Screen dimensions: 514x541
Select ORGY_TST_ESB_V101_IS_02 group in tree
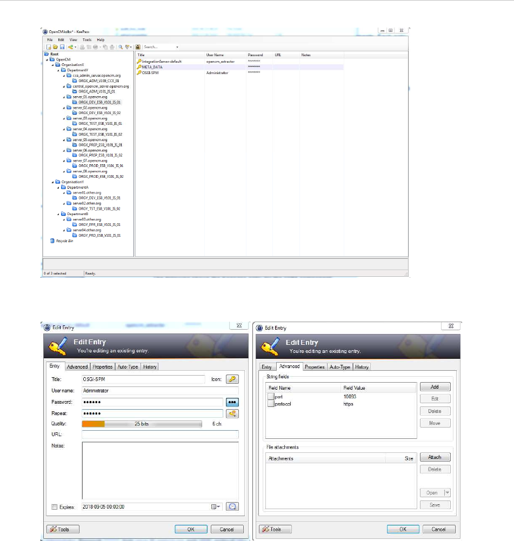99,209
